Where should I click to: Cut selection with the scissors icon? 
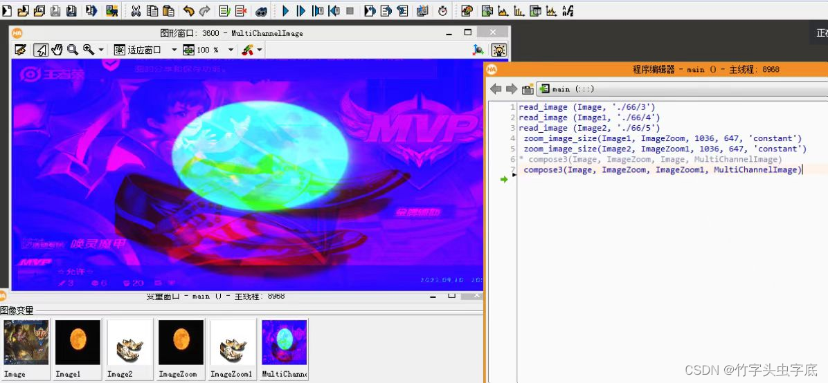(136, 10)
